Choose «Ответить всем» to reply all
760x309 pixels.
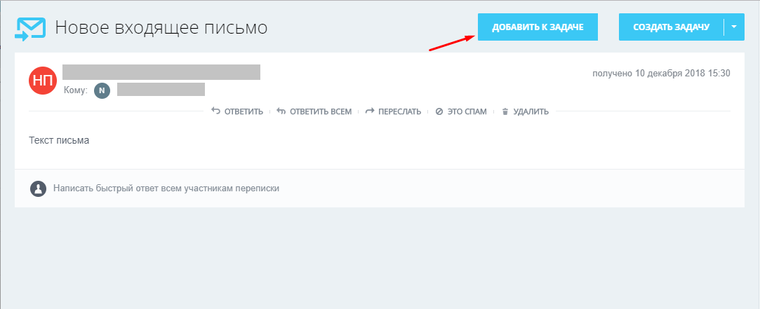(321, 112)
